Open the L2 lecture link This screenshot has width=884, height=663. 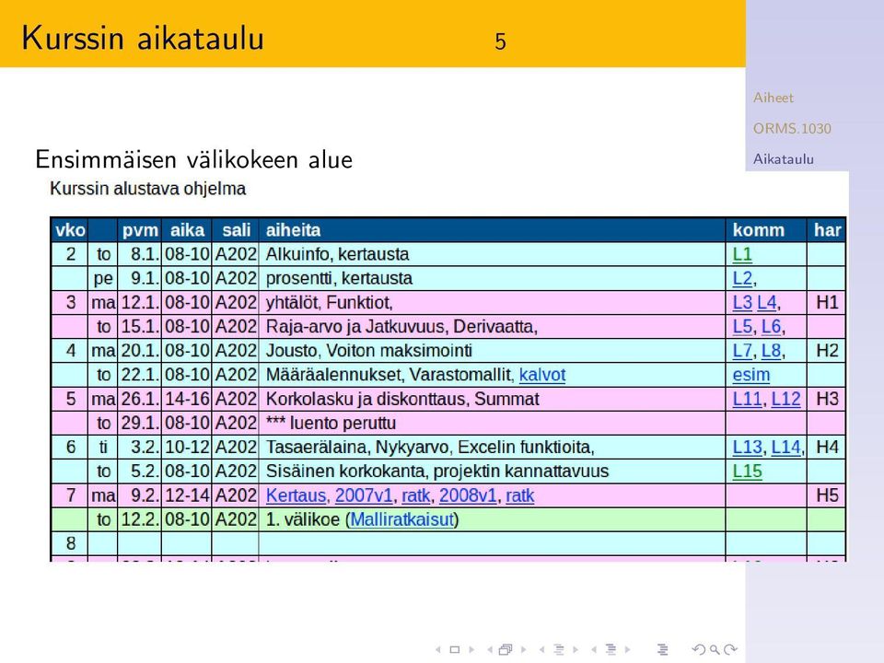coord(742,278)
